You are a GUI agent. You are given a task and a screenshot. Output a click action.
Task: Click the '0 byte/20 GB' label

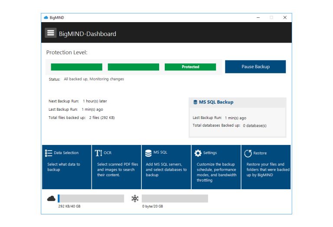coord(153,206)
